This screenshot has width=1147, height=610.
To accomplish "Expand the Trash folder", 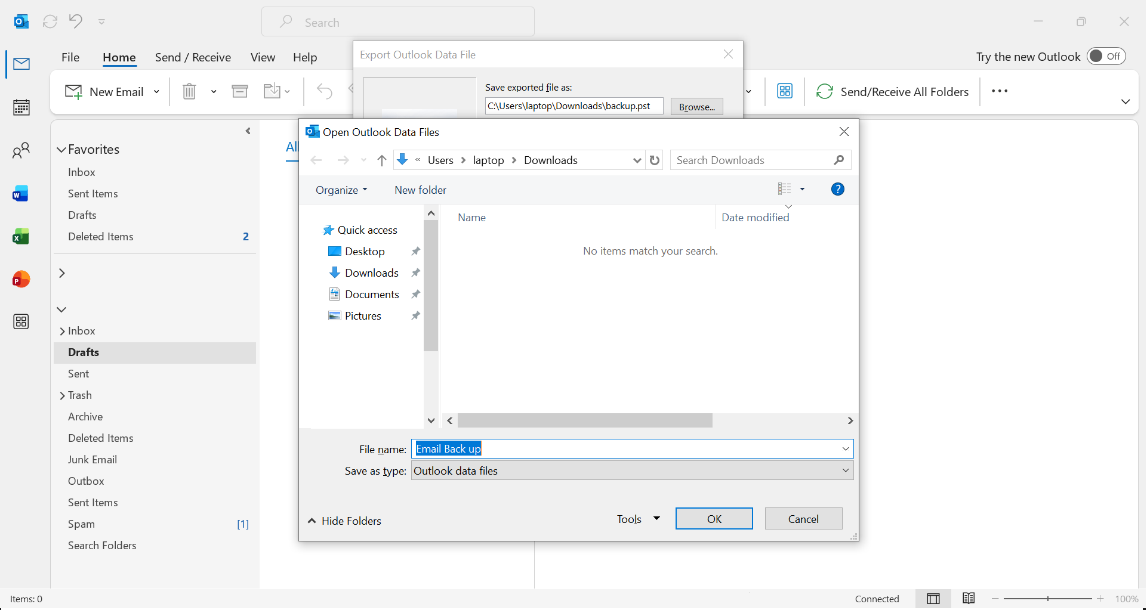I will coord(62,396).
